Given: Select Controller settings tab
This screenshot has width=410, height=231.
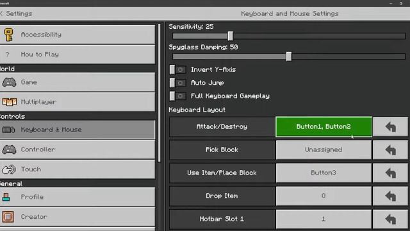Looking at the screenshot, I should click(78, 150).
